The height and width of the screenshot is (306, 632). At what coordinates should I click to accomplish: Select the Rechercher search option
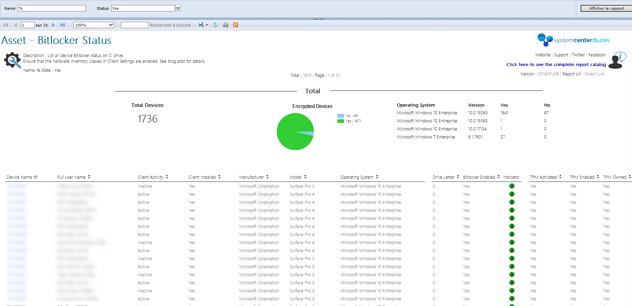(161, 25)
